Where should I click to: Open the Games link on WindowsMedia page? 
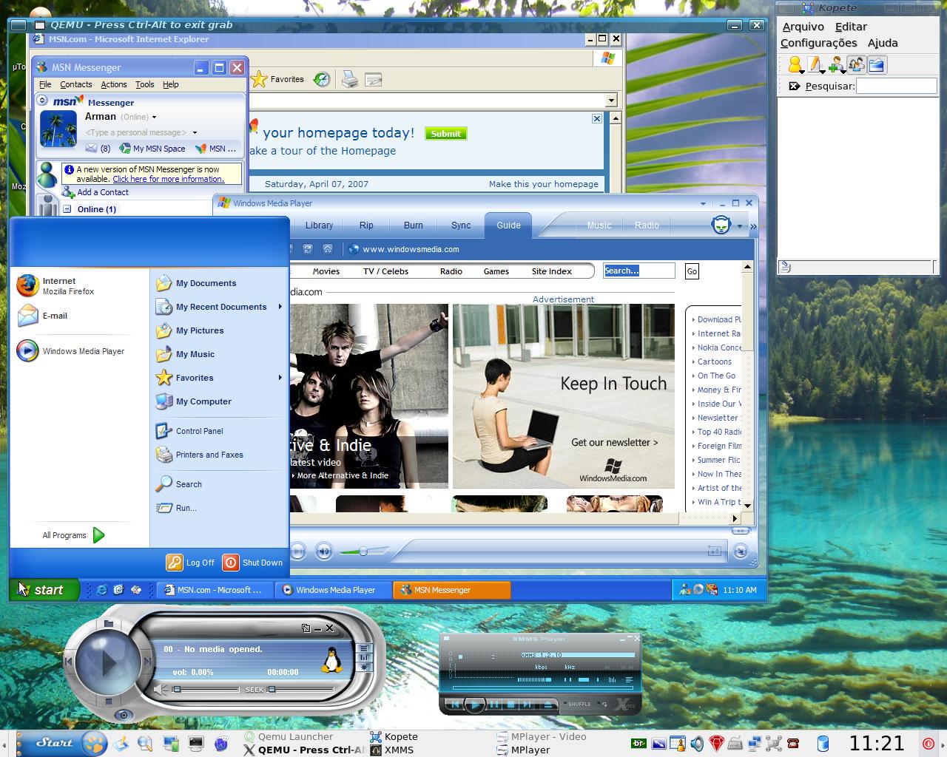click(x=496, y=271)
